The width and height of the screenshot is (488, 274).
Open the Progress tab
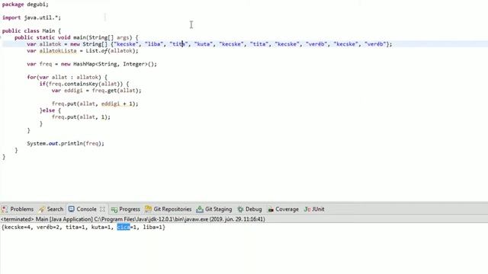[126, 209]
